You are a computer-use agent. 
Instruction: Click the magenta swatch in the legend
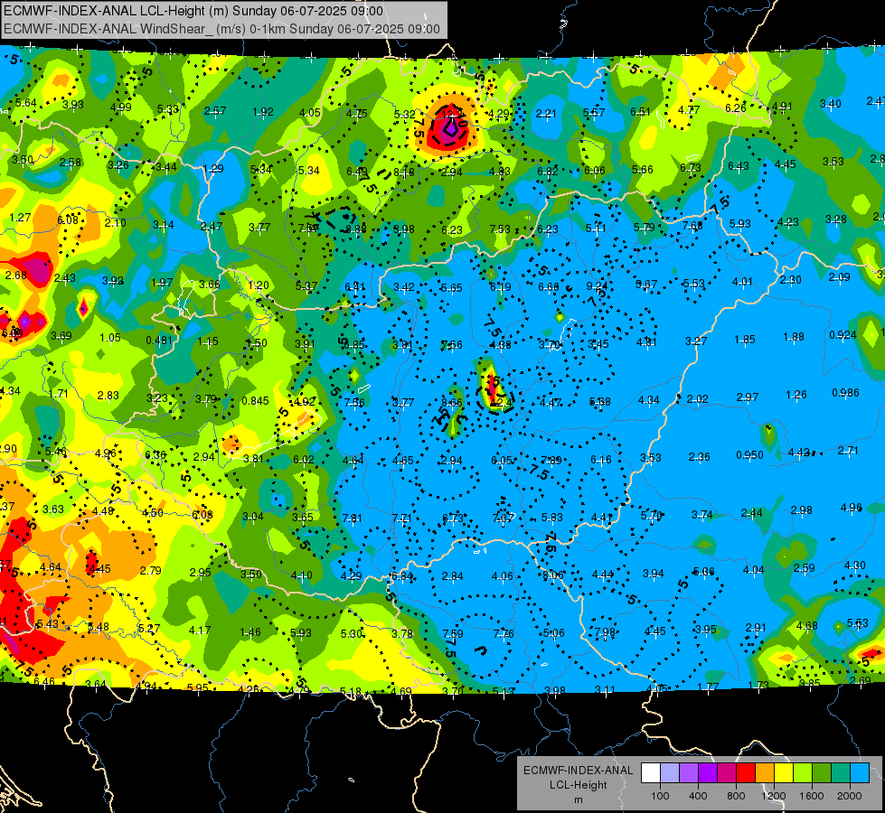point(727,773)
